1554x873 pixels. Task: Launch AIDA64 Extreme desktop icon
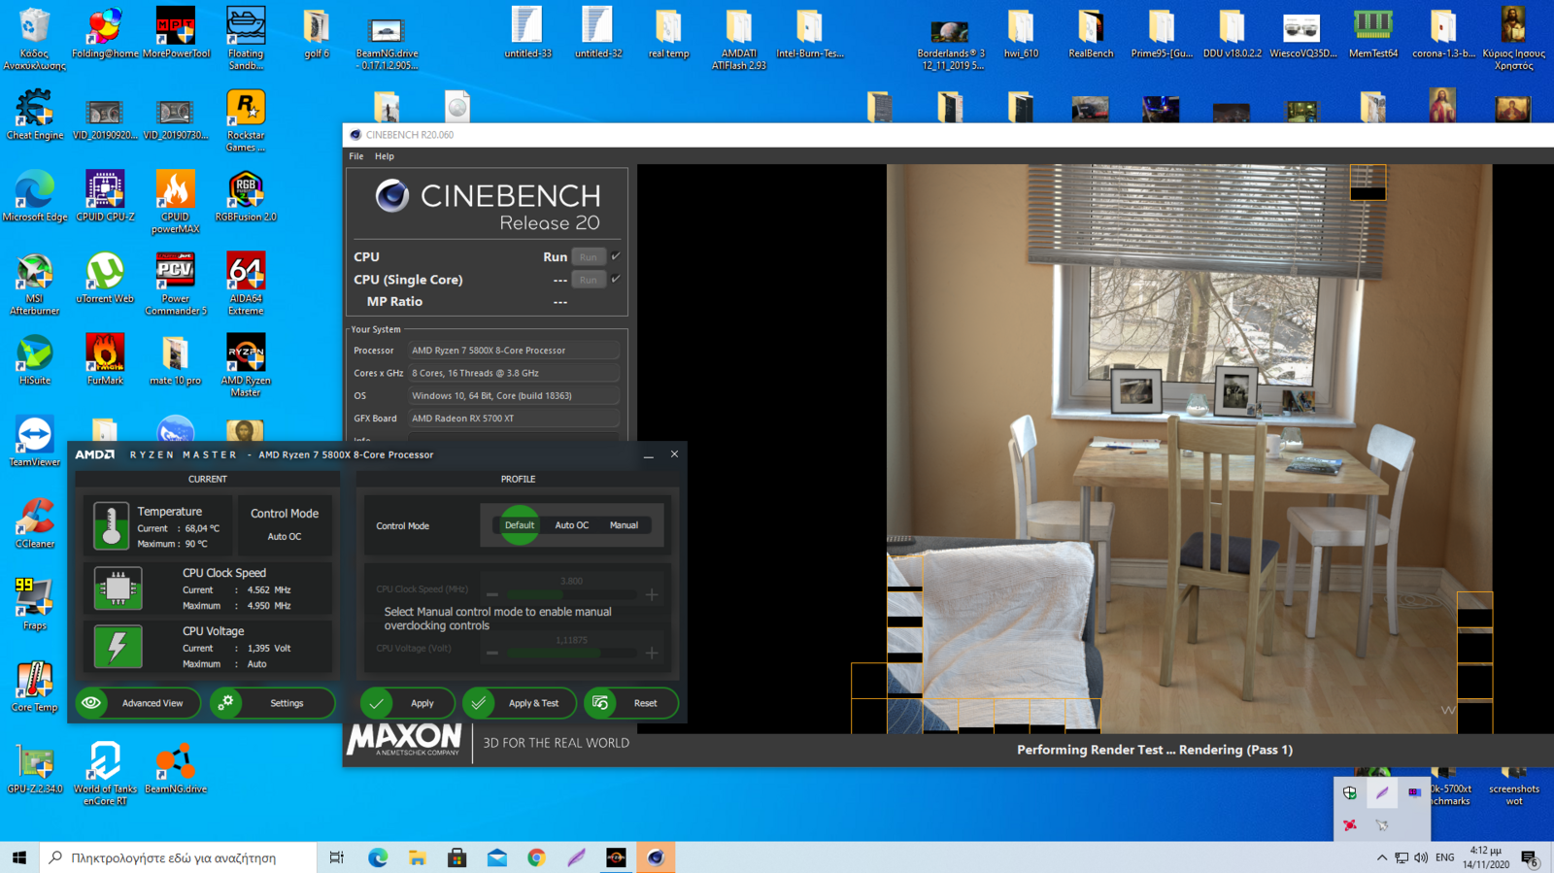pyautogui.click(x=246, y=284)
